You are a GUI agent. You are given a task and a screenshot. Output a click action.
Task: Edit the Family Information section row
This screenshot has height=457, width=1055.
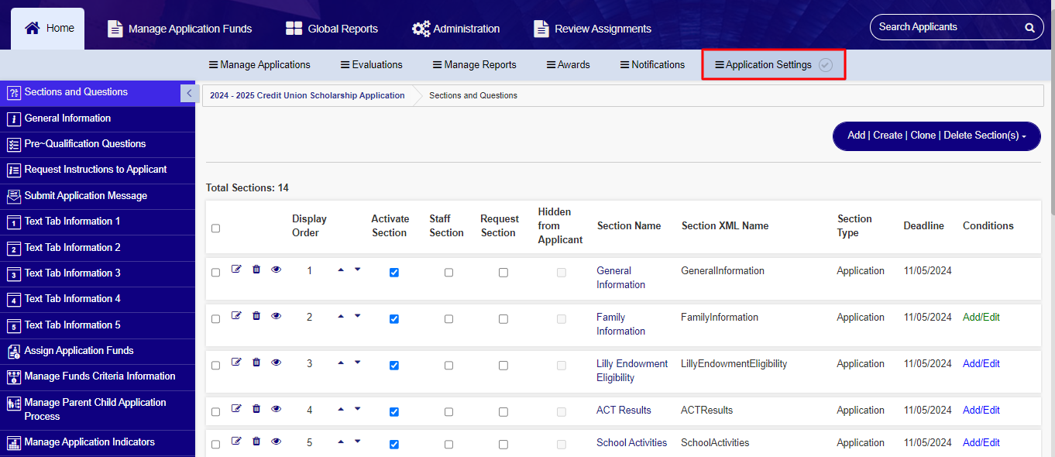(236, 316)
